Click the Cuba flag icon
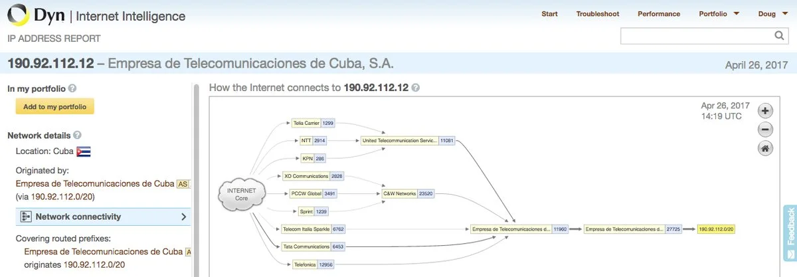This screenshot has width=797, height=277. point(84,151)
